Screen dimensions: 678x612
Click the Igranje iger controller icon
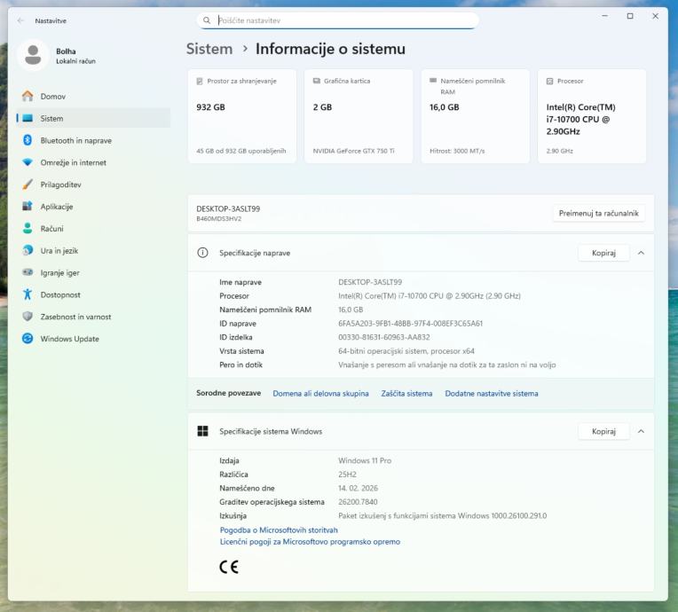[28, 272]
